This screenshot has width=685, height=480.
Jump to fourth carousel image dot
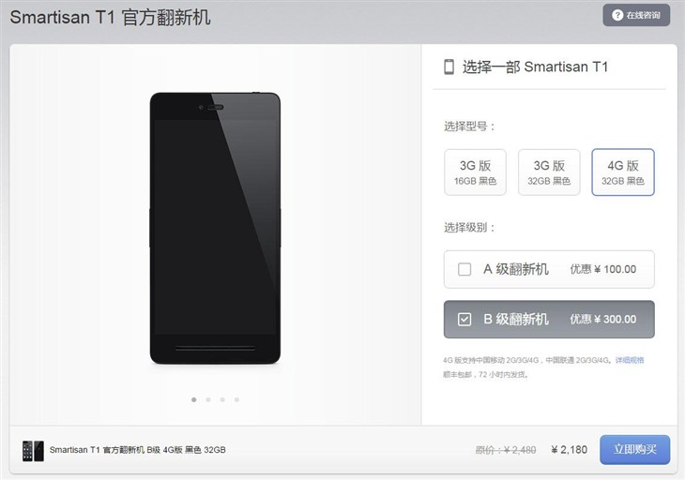(236, 399)
